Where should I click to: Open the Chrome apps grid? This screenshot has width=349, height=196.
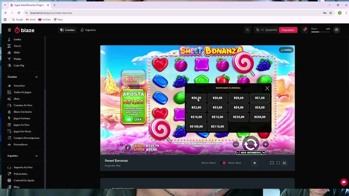click(x=5, y=20)
